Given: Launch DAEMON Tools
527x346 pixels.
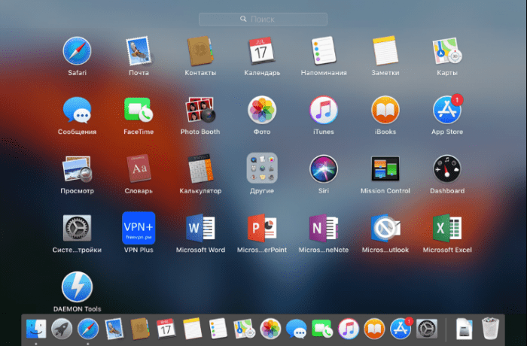Looking at the screenshot, I should 77,287.
